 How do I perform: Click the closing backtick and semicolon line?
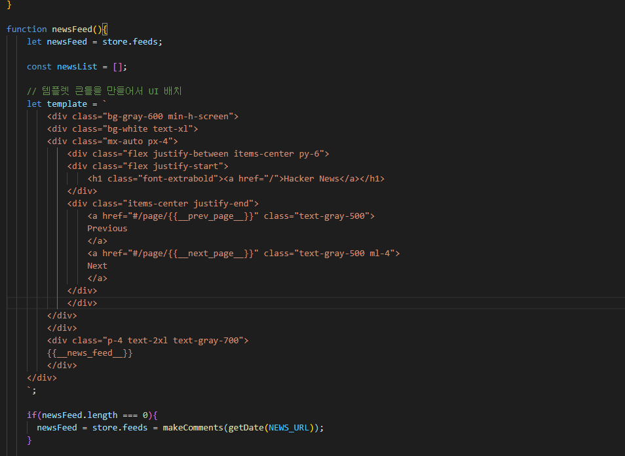(31, 390)
